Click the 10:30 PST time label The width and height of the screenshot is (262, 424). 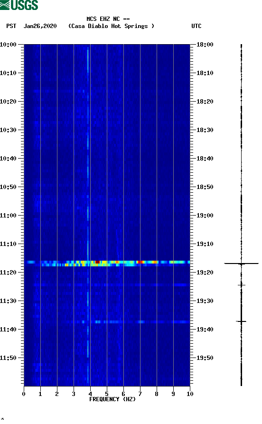coord(8,130)
